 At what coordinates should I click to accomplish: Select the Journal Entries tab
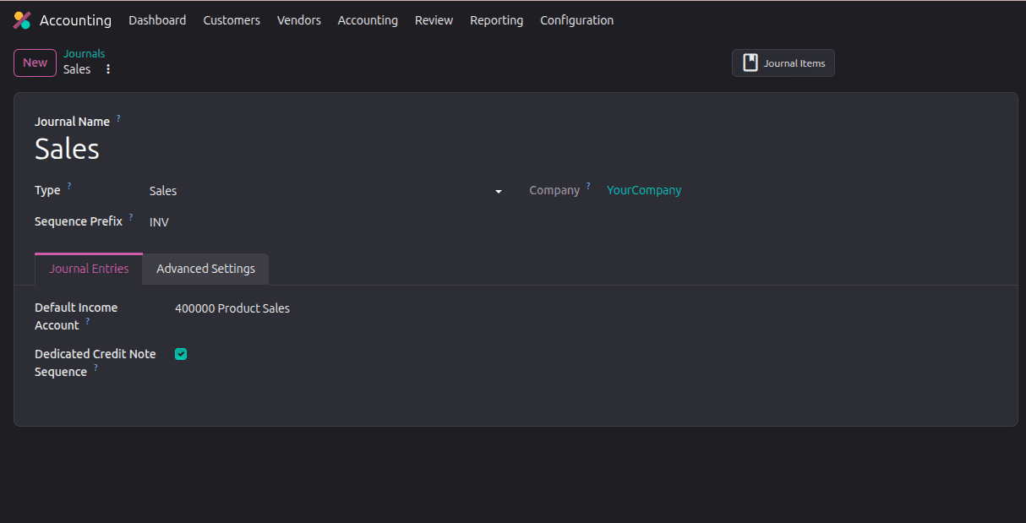point(89,269)
